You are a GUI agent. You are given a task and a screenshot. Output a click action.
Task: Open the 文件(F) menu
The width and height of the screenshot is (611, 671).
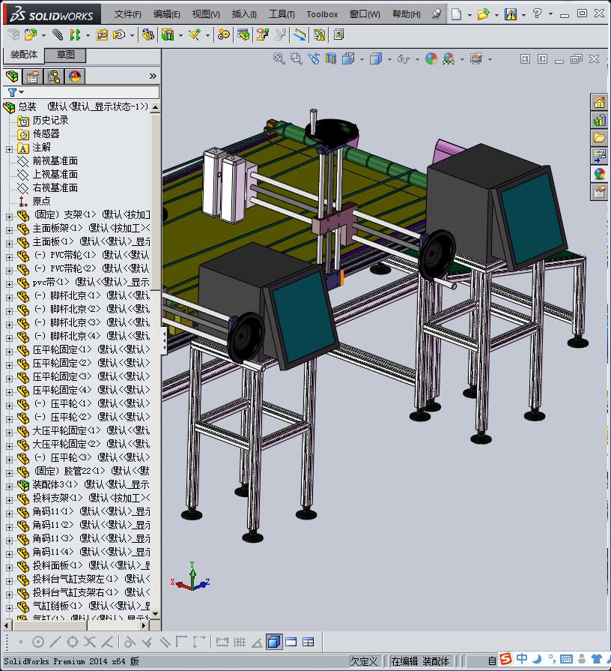tap(128, 14)
